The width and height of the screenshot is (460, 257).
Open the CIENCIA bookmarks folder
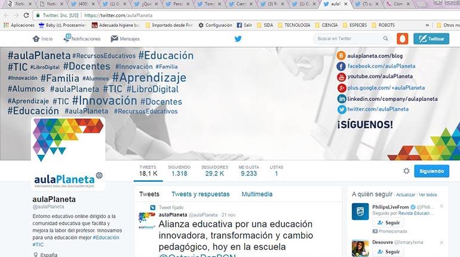pos(327,25)
